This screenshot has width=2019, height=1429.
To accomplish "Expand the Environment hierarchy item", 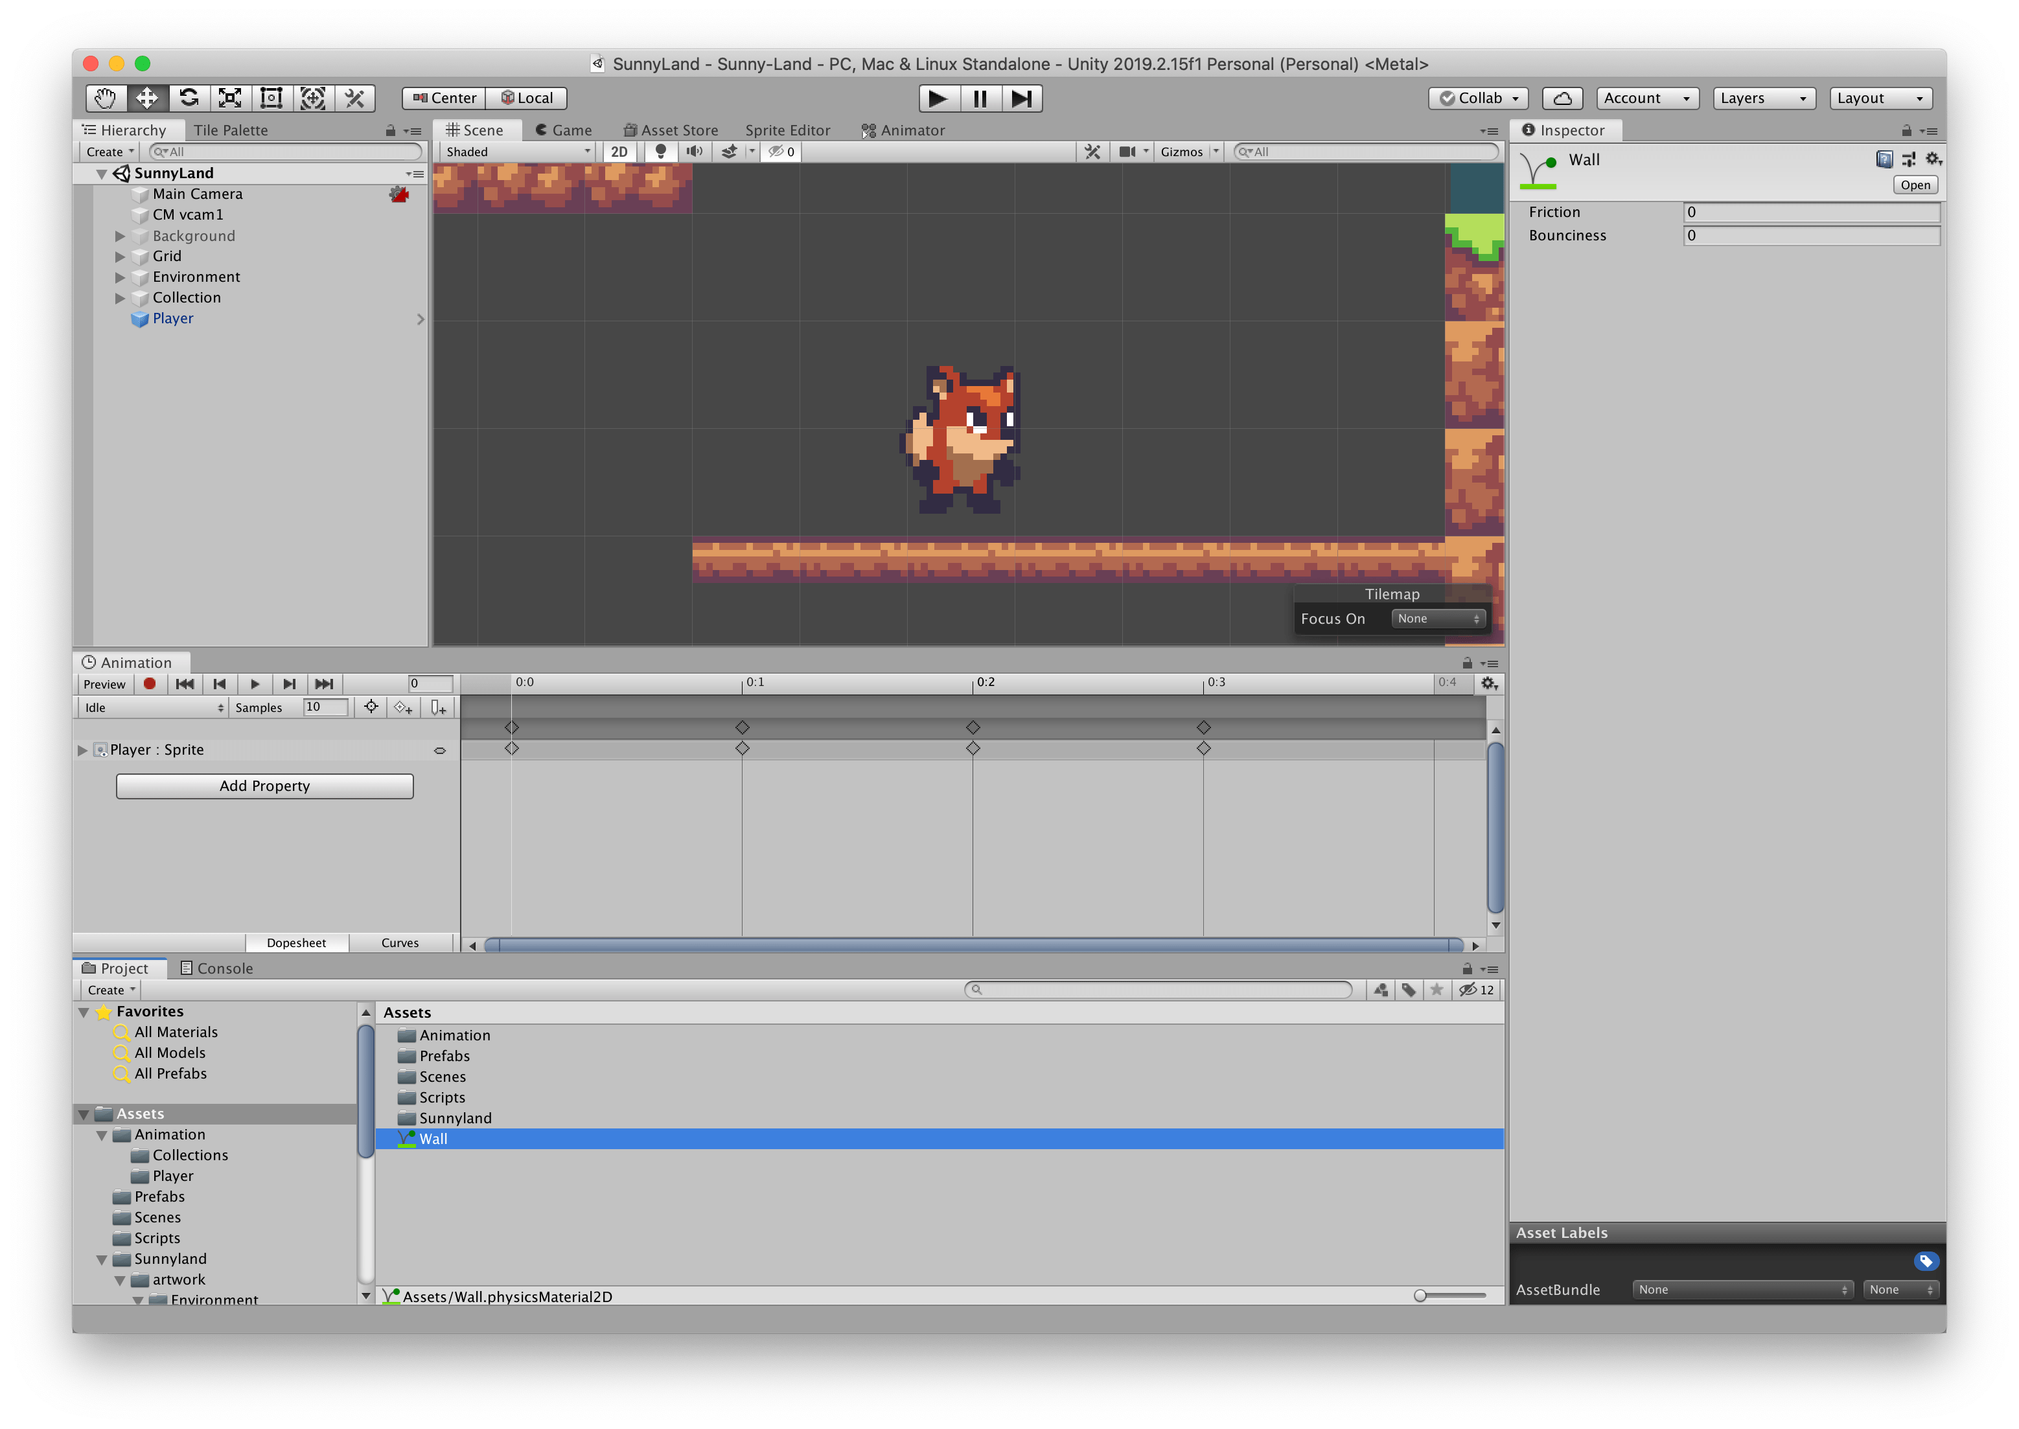I will 121,277.
